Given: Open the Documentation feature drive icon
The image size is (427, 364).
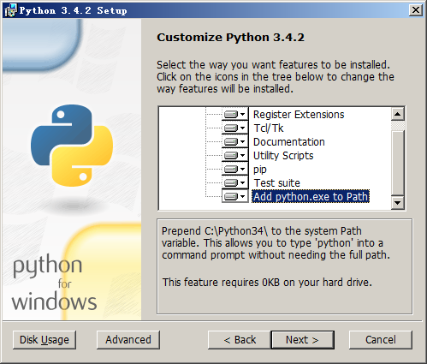Looking at the screenshot, I should click(x=234, y=141).
